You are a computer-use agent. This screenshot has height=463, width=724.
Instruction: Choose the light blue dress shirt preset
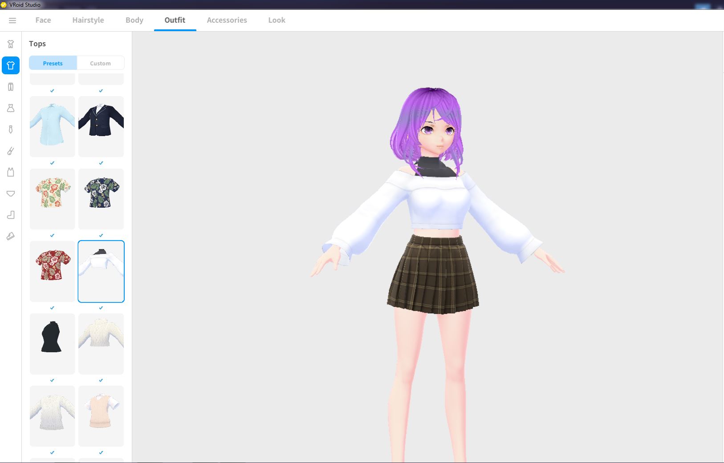click(53, 126)
